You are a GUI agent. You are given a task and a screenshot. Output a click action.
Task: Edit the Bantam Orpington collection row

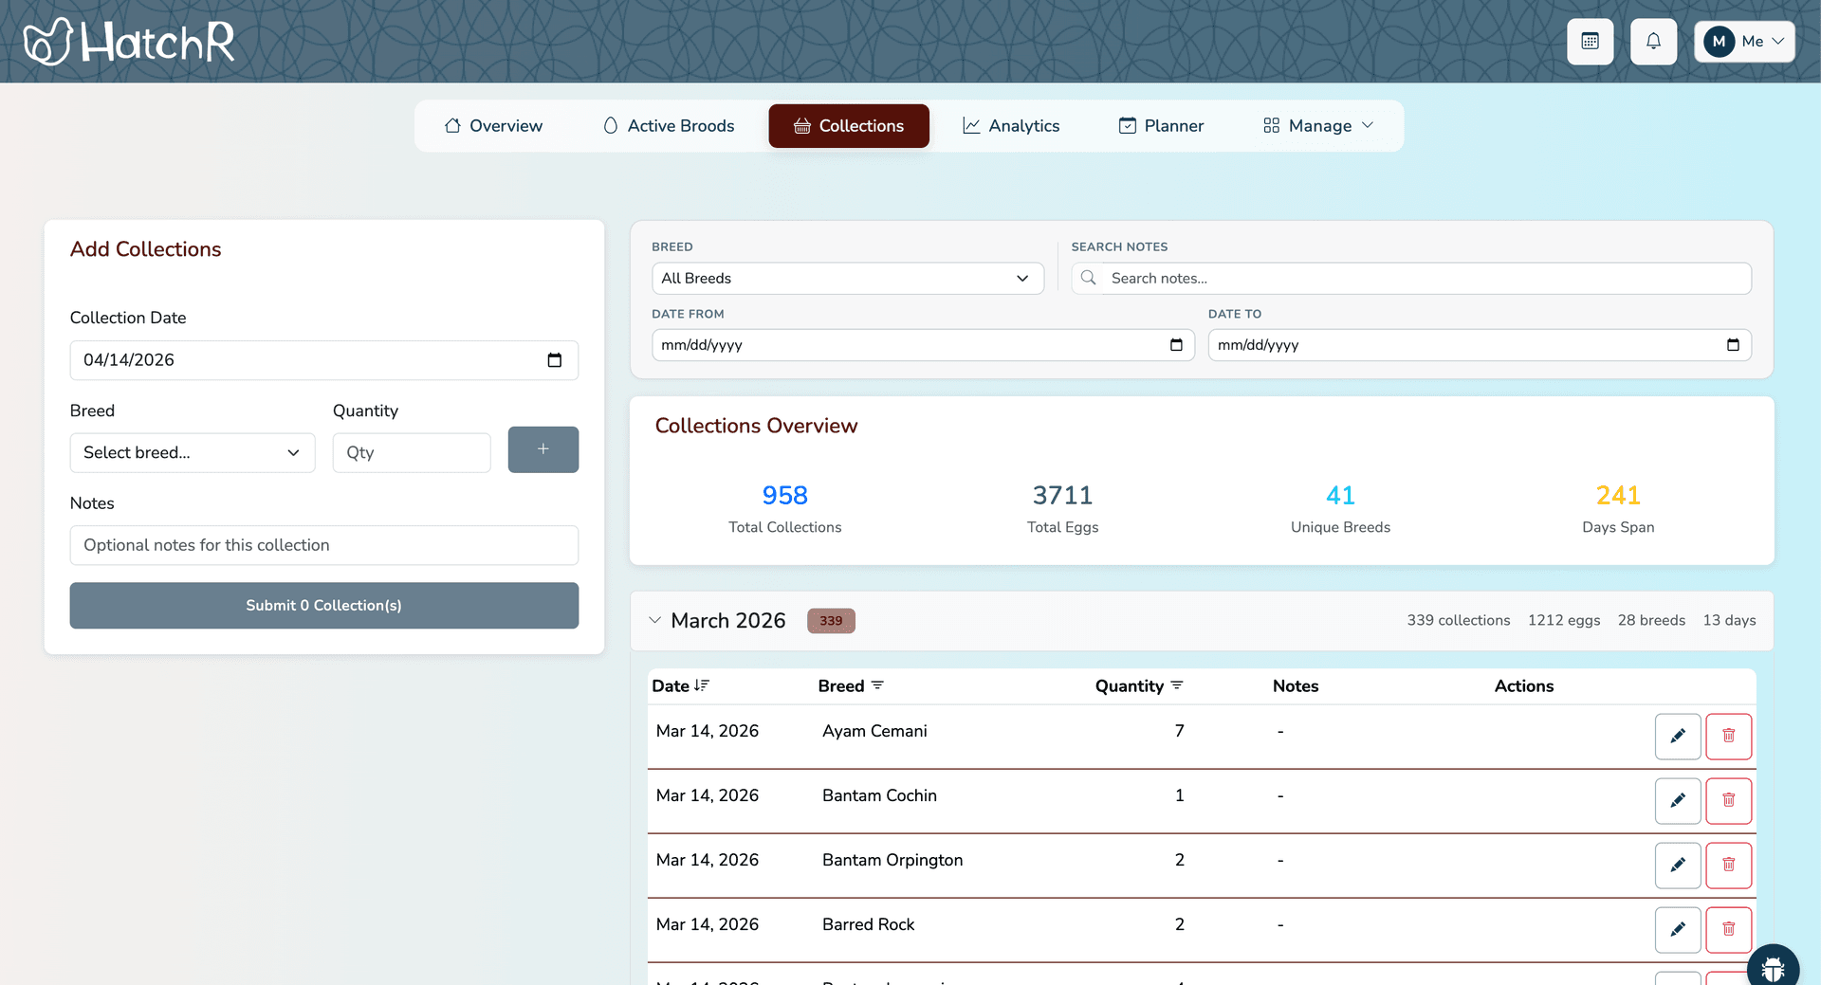coord(1677,865)
